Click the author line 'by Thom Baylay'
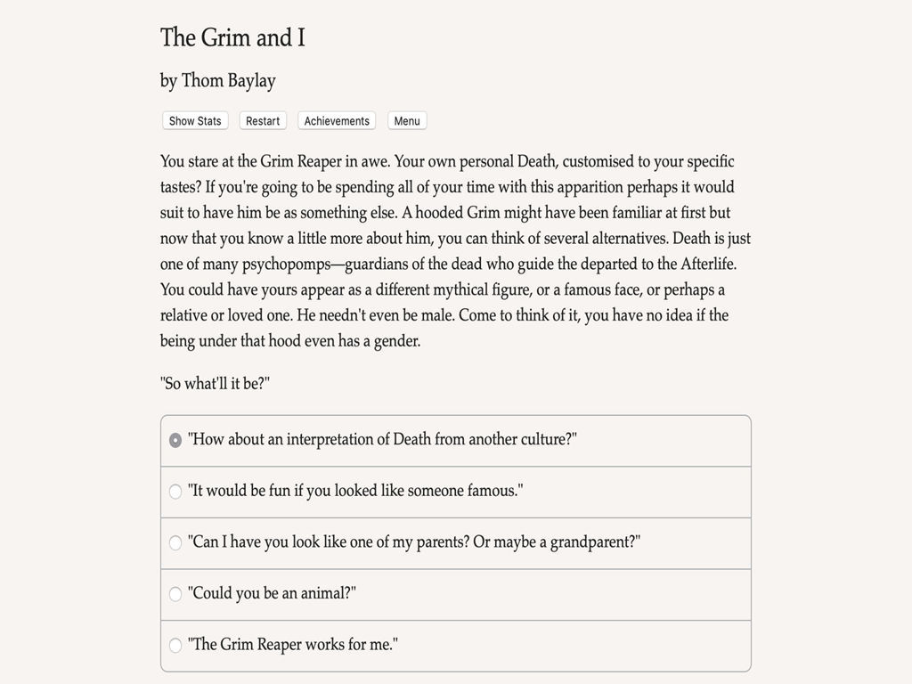This screenshot has width=912, height=684. [218, 80]
